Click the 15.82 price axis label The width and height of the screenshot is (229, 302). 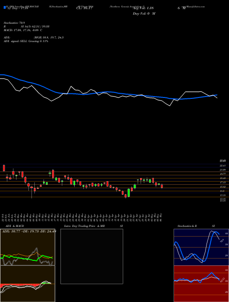223,187
